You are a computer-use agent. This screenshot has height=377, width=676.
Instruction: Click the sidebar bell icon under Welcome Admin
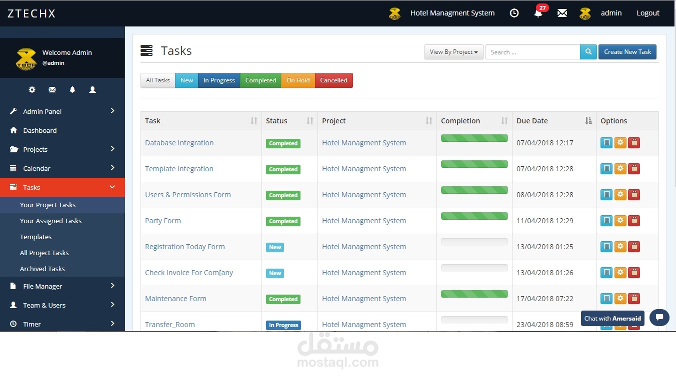click(x=72, y=90)
